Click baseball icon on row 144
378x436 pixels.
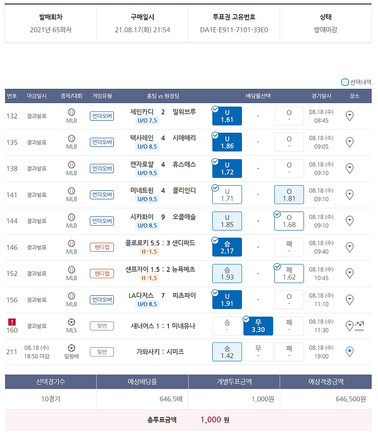(72, 217)
